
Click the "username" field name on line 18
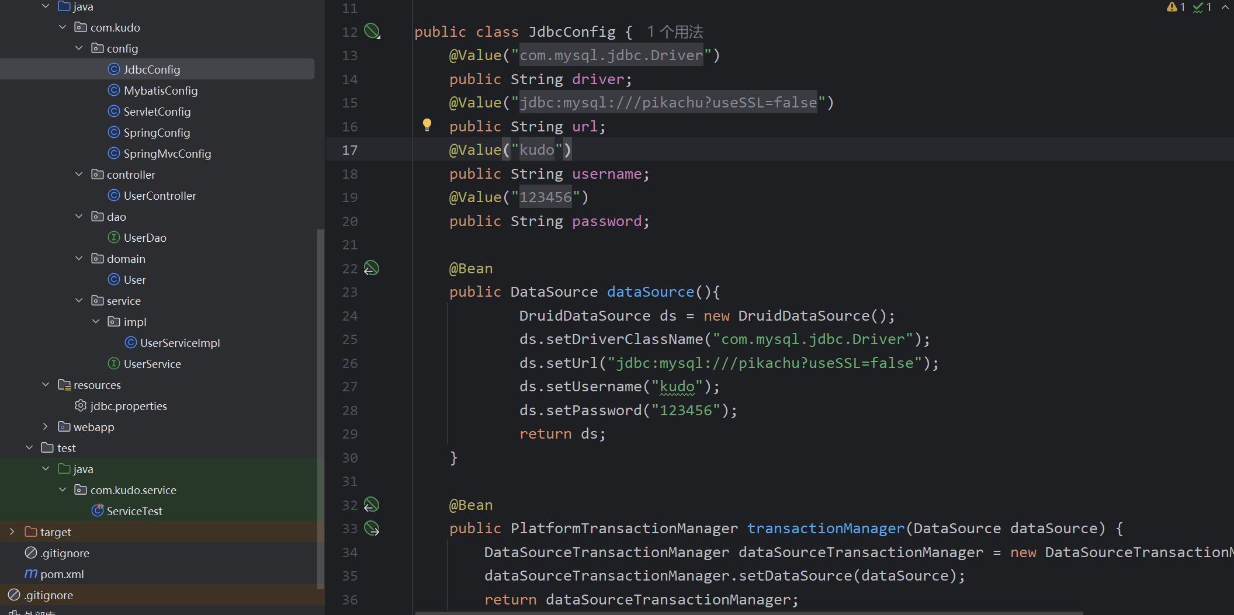(x=607, y=173)
